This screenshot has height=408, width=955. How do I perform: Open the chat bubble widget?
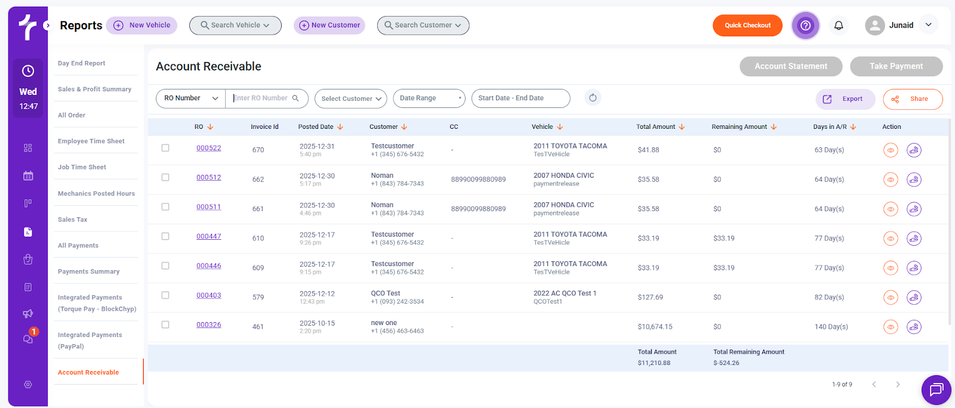[936, 390]
